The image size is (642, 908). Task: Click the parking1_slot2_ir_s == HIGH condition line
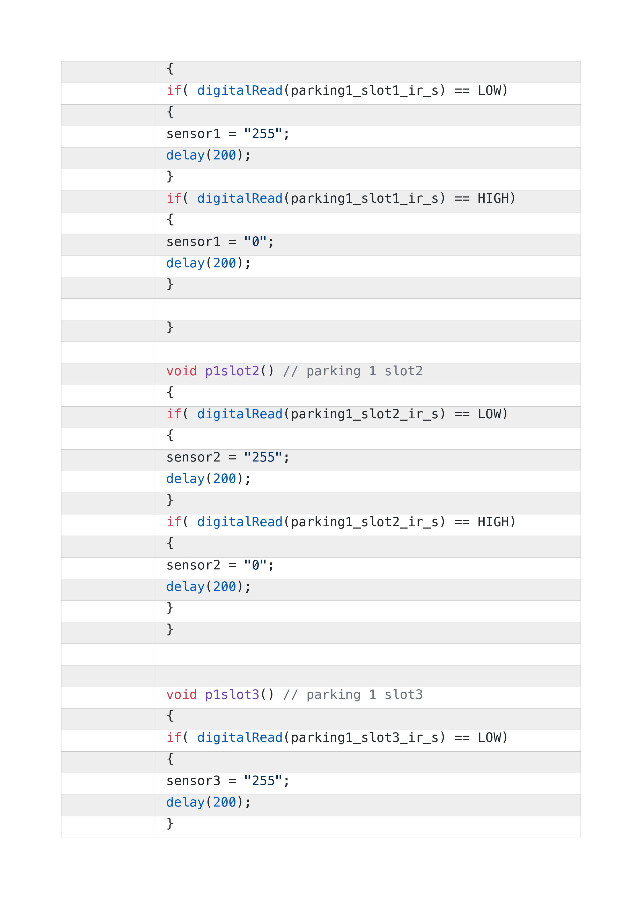[x=341, y=522]
